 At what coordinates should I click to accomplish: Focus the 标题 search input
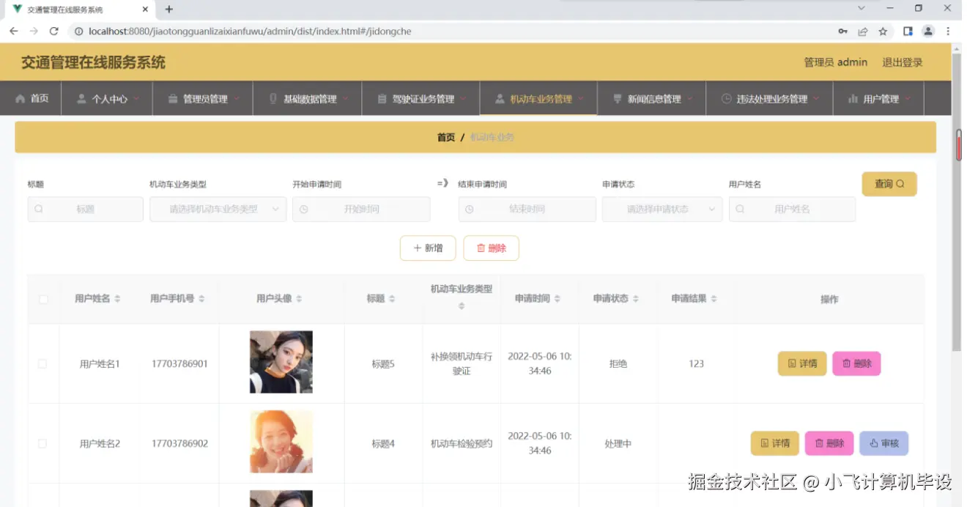tap(86, 209)
